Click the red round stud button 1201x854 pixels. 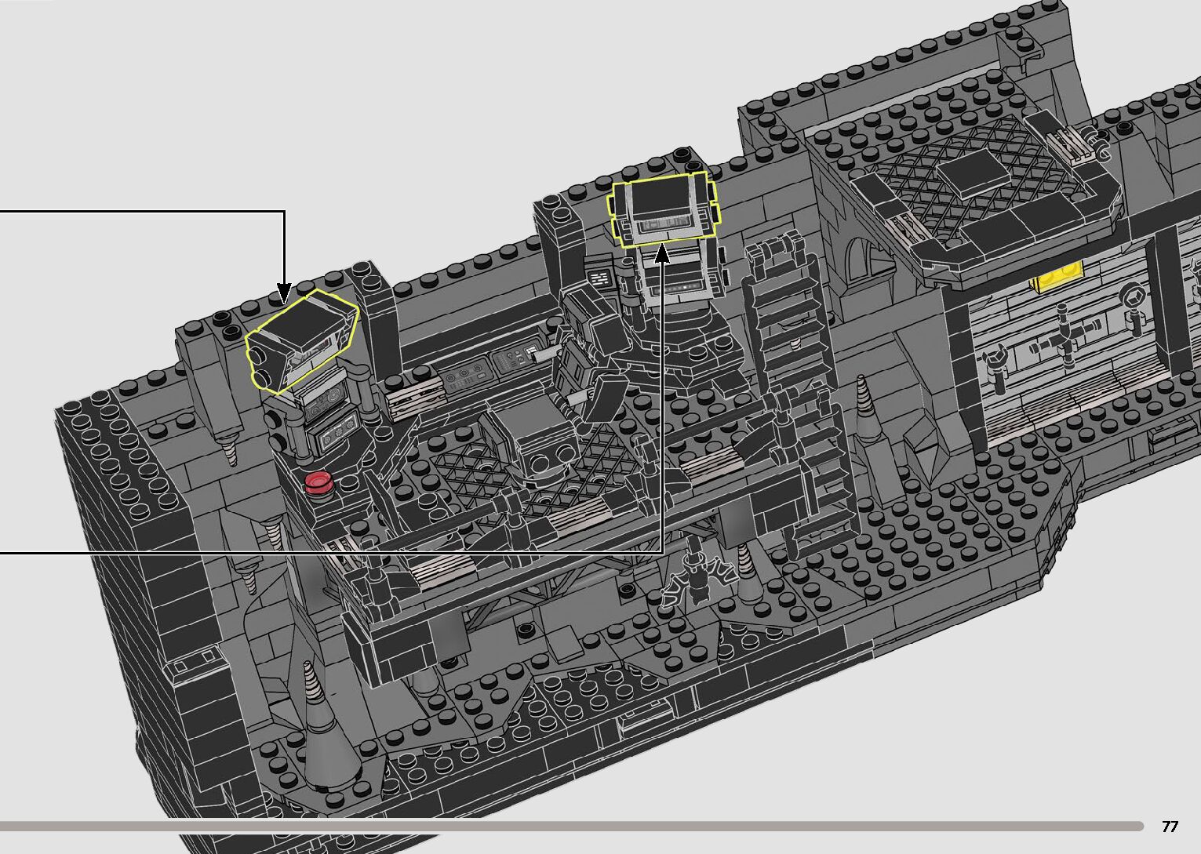click(318, 482)
